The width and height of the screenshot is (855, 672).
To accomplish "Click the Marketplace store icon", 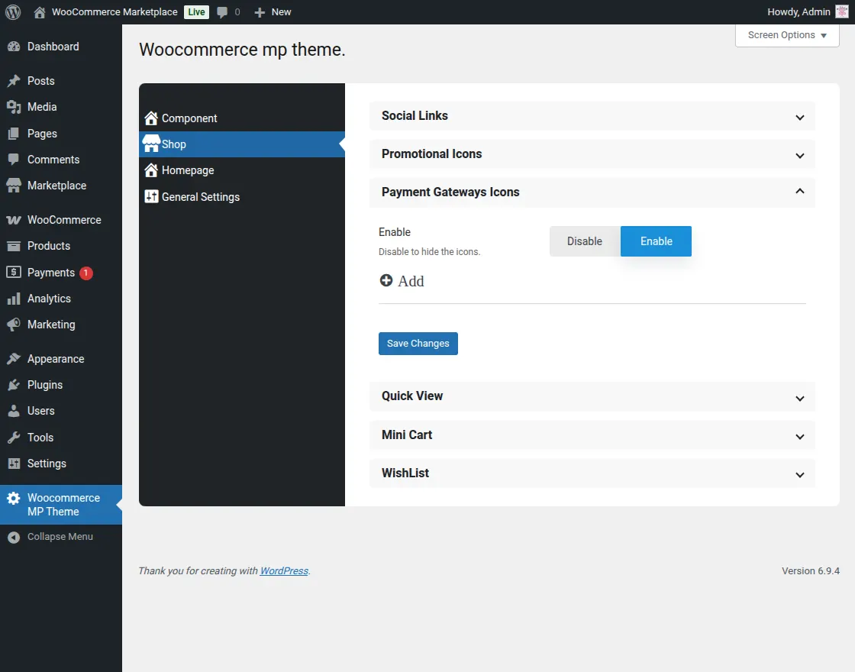I will (14, 186).
